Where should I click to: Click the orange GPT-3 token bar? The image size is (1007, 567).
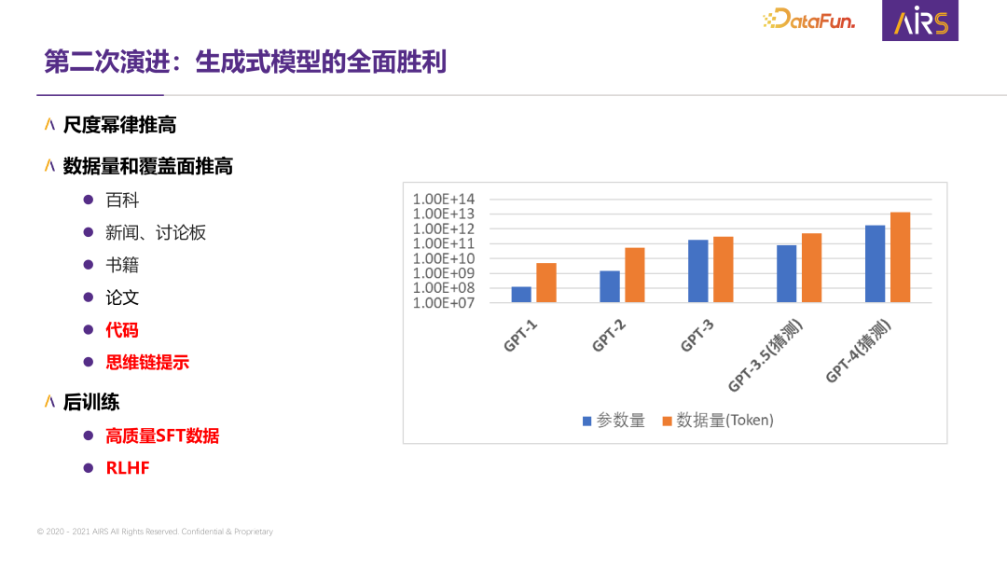point(724,270)
